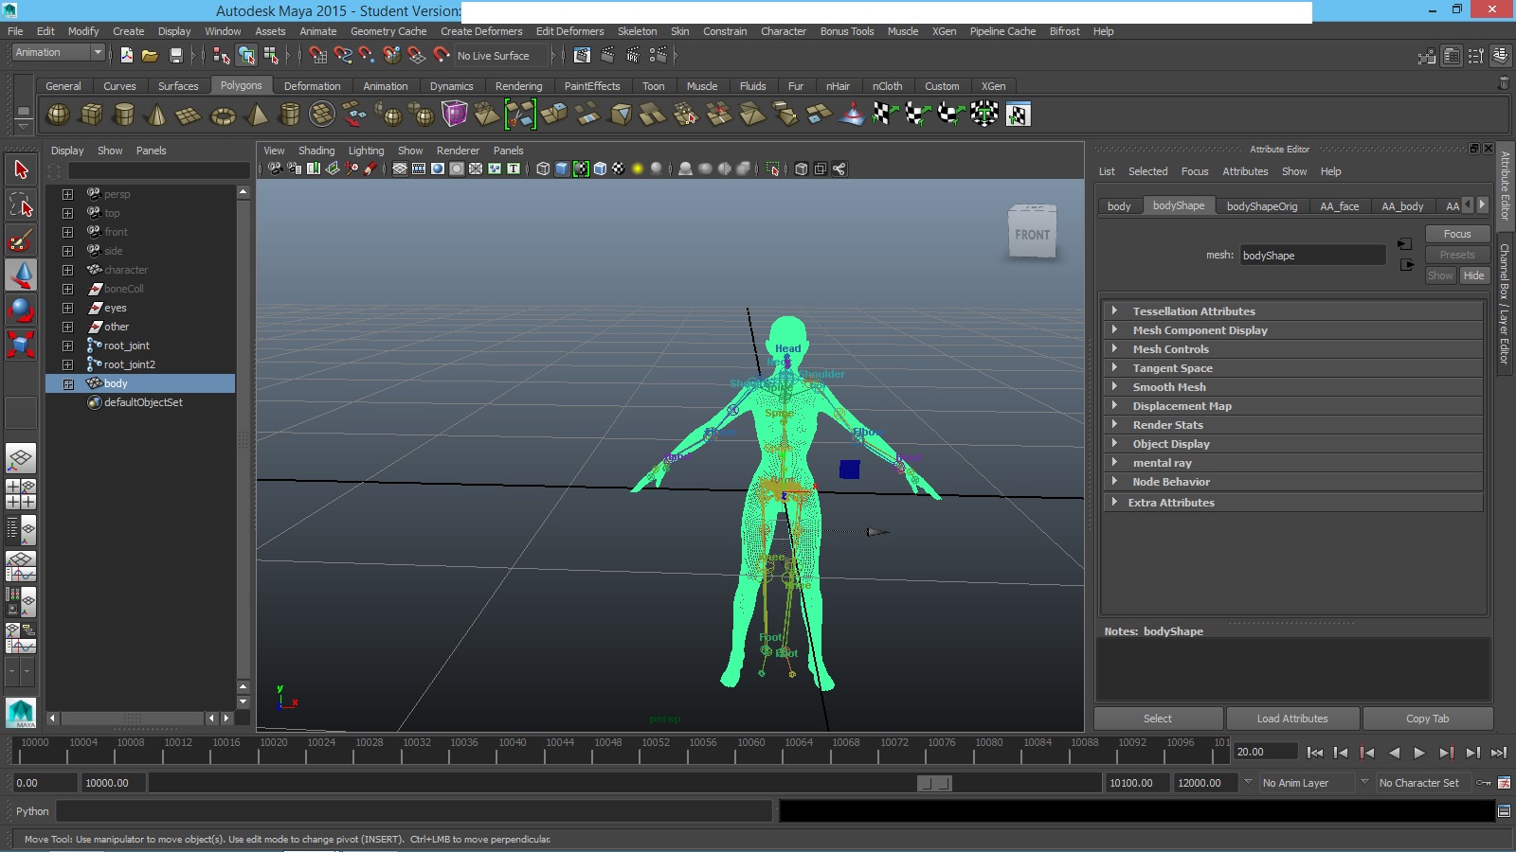Open the Animation menu set dropdown
The width and height of the screenshot is (1516, 852).
[x=59, y=53]
